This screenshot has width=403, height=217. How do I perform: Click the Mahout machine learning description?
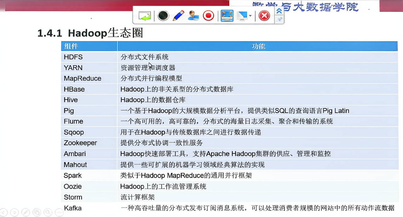pos(192,164)
